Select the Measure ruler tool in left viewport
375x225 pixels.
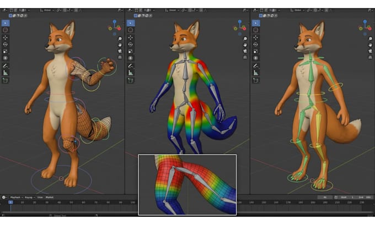(x=6, y=73)
